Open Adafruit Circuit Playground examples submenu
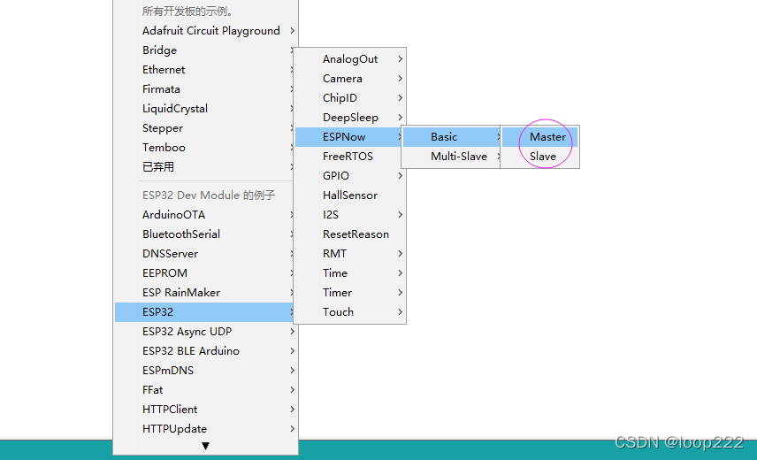The width and height of the screenshot is (757, 460). (206, 31)
